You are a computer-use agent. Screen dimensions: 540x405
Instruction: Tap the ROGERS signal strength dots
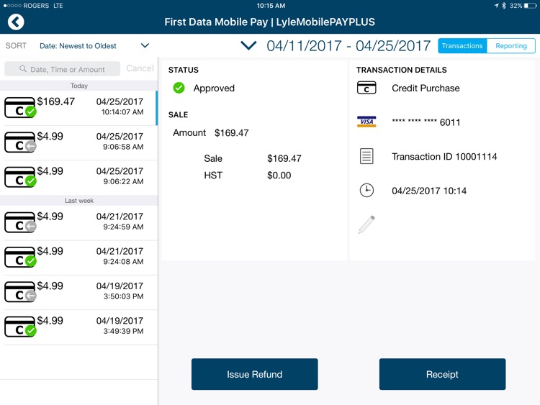(x=12, y=6)
